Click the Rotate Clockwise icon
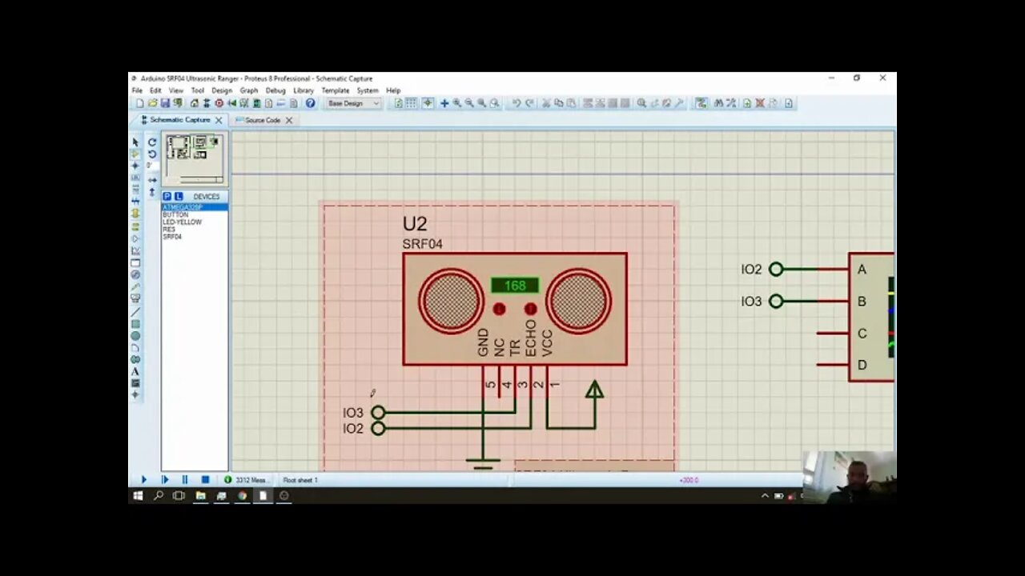Image resolution: width=1025 pixels, height=576 pixels. [152, 142]
